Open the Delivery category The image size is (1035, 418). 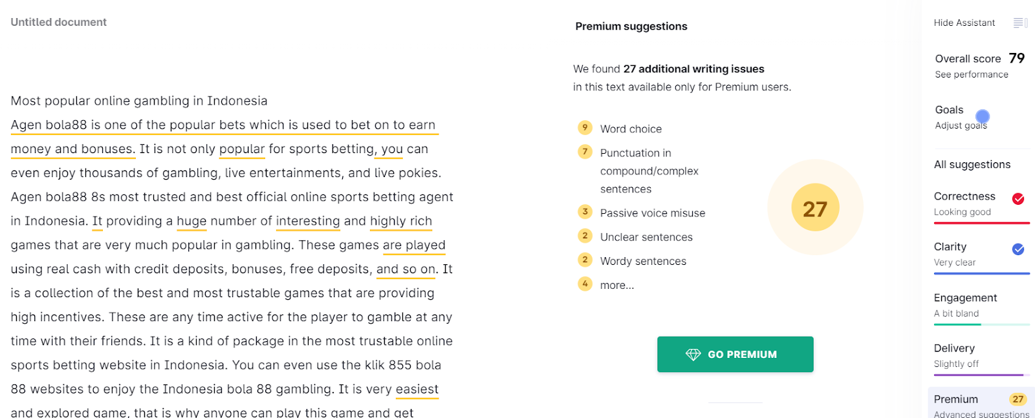point(954,349)
